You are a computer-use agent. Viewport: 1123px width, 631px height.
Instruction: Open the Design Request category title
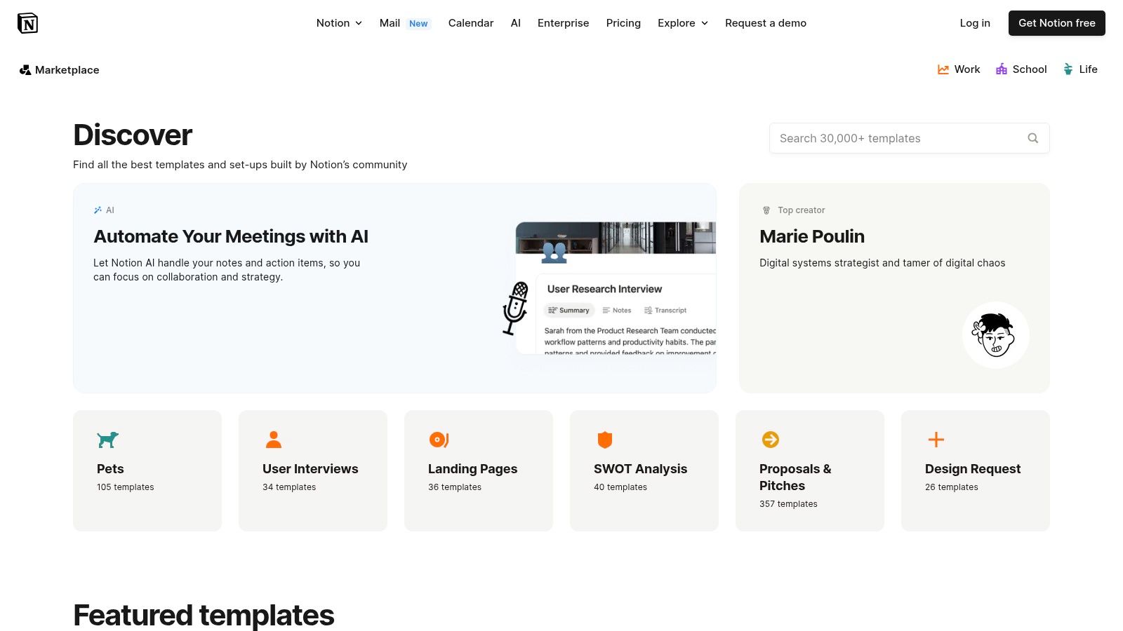[973, 469]
